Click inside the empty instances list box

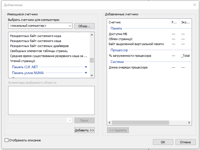tap(51, 100)
